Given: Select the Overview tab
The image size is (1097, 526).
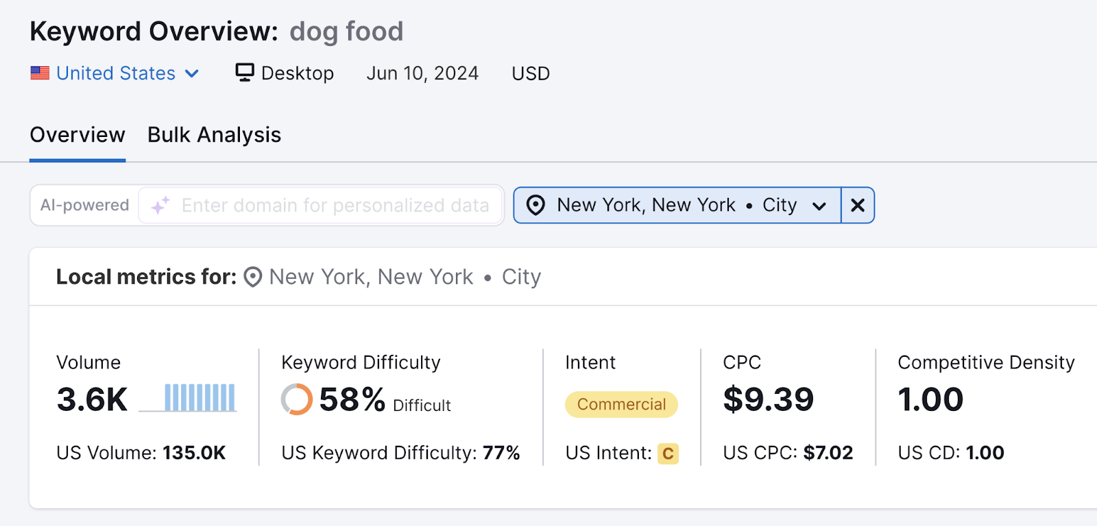Looking at the screenshot, I should coord(77,135).
